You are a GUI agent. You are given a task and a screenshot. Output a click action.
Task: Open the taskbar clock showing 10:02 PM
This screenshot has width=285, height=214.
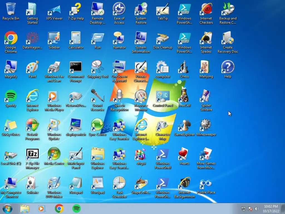tap(271, 209)
